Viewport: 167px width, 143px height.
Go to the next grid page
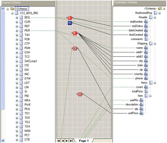(67, 141)
